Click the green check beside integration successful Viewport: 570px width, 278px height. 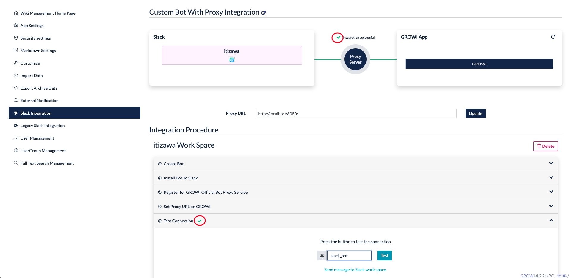pos(338,37)
